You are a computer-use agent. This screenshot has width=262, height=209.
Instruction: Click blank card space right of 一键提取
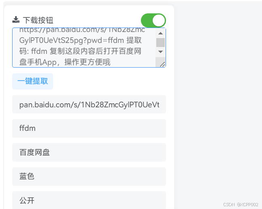pos(109,81)
